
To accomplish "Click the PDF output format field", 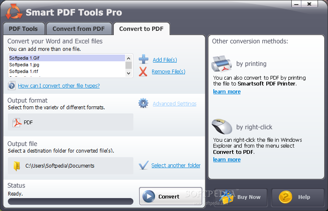I will coord(71,122).
